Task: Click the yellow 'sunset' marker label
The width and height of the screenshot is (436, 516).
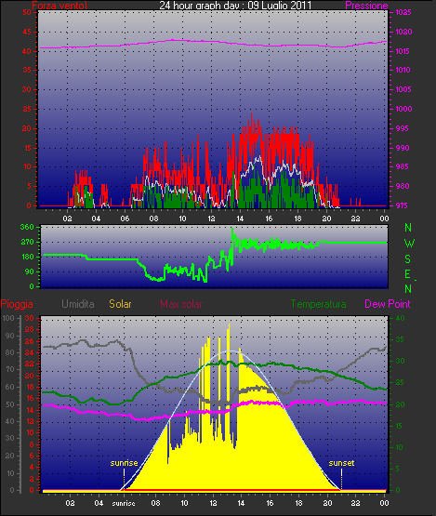Action: click(x=341, y=463)
